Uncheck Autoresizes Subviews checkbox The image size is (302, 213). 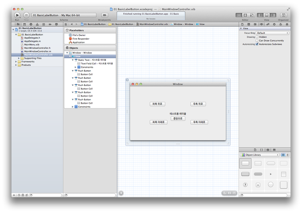[x=257, y=44]
